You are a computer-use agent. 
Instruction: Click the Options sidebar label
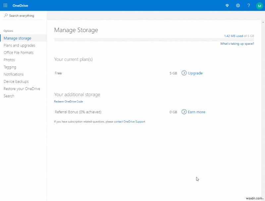(x=8, y=31)
